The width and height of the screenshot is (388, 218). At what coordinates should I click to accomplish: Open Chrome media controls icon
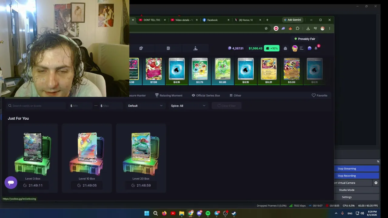point(315,28)
